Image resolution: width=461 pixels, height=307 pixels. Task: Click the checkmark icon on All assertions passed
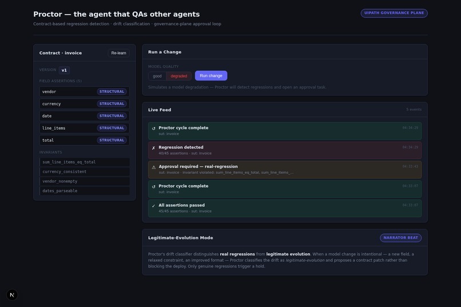click(x=153, y=206)
